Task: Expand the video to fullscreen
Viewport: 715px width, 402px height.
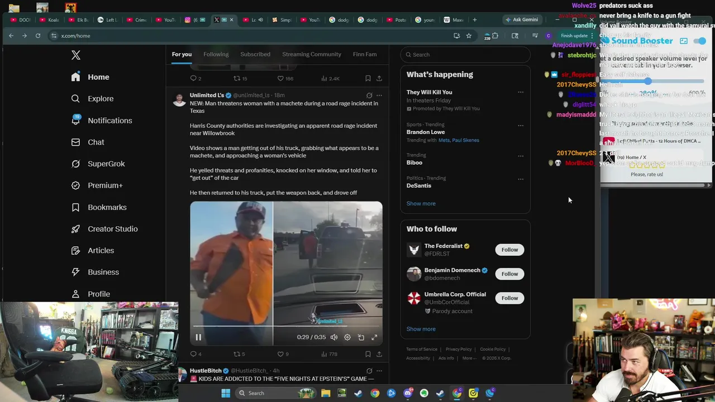Action: point(374,337)
